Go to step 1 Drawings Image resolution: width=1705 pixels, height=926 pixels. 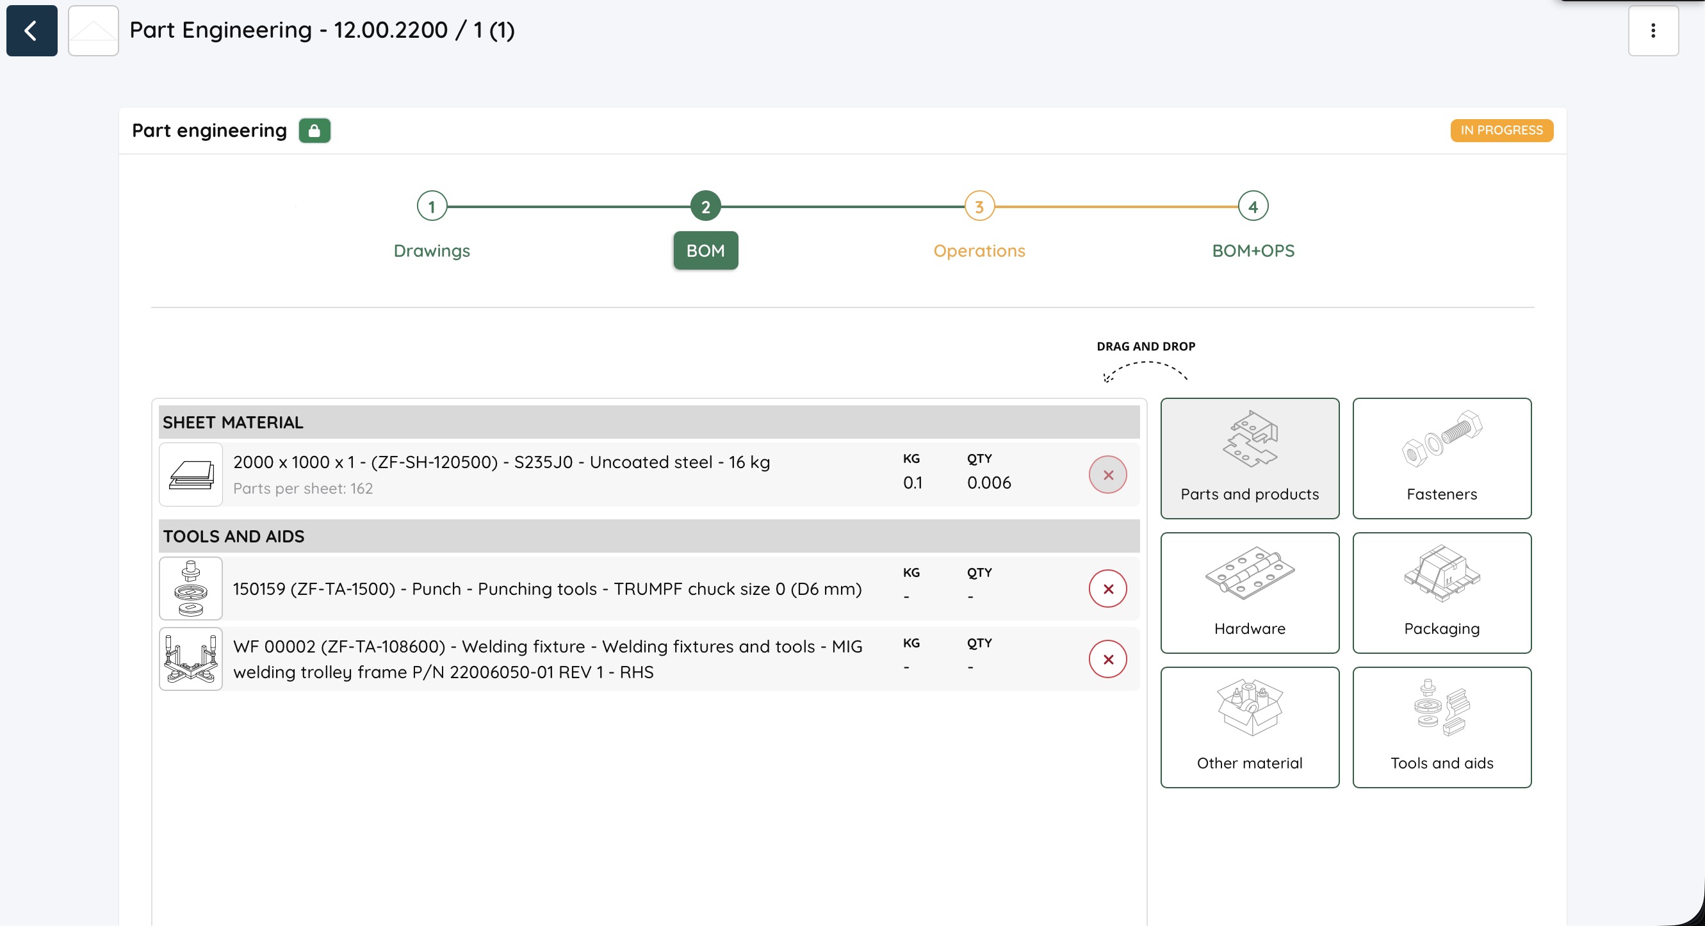pyautogui.click(x=432, y=207)
